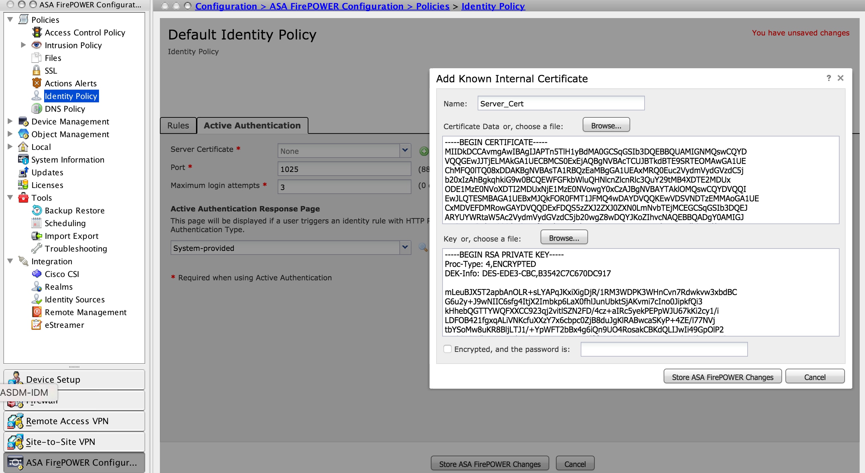Screen dimensions: 865x473
Task: Collapse the Integration tree node
Action: tap(10, 261)
